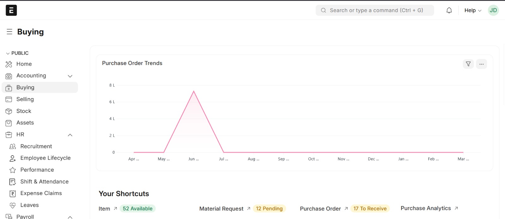The width and height of the screenshot is (505, 219).
Task: Open the Home workspace
Action: [24, 64]
